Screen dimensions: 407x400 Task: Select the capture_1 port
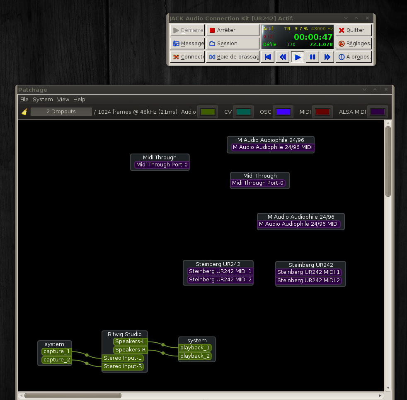click(x=57, y=351)
